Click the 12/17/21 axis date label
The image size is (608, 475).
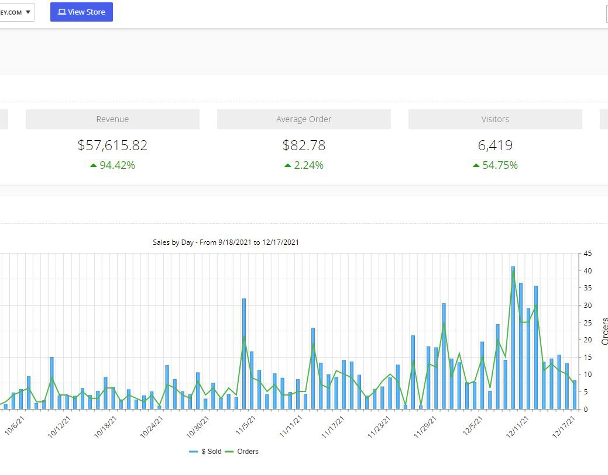click(x=564, y=427)
